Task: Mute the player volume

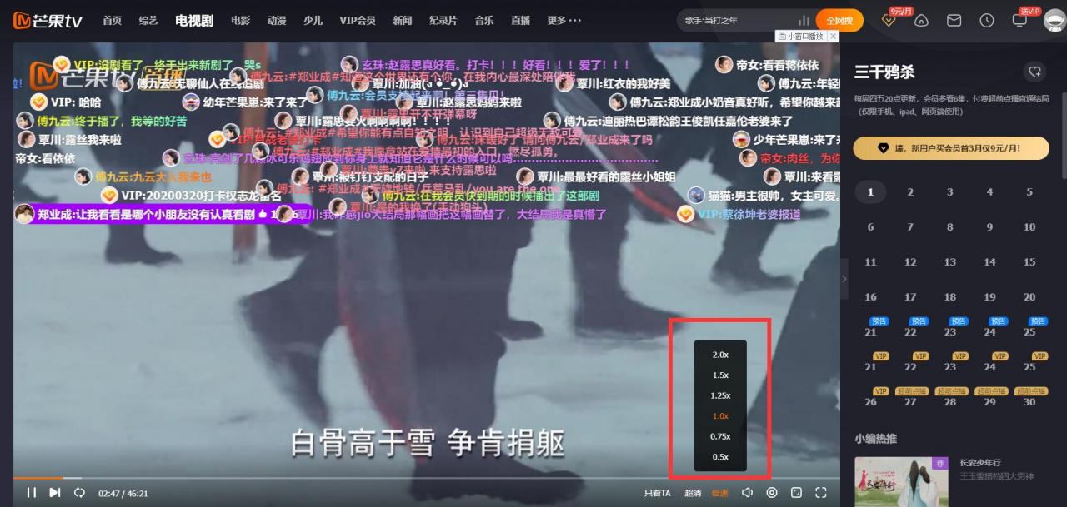Action: (x=747, y=492)
